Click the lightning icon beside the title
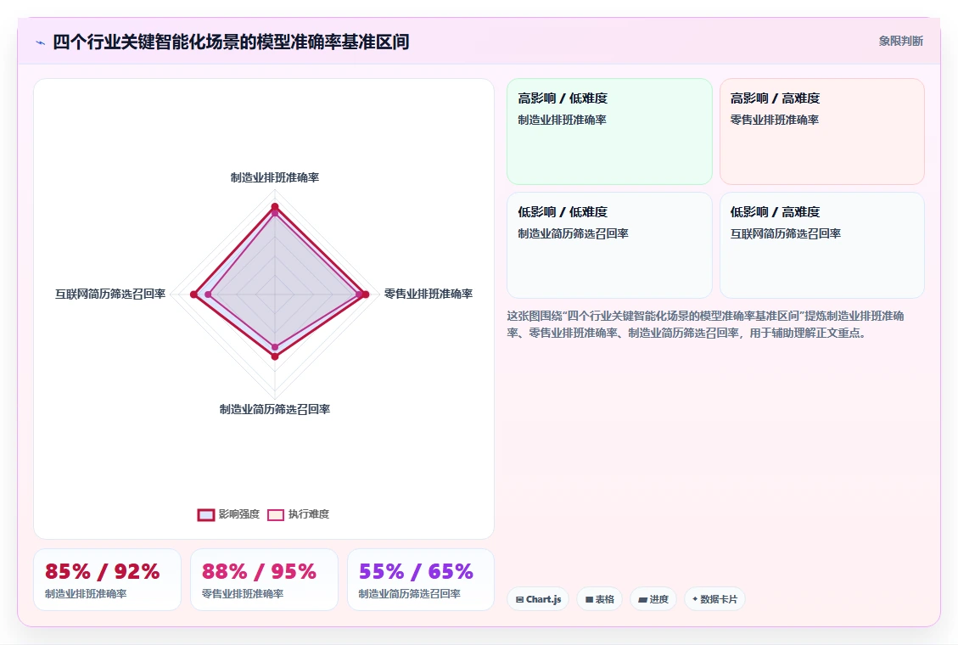Image resolution: width=958 pixels, height=645 pixels. pyautogui.click(x=41, y=42)
